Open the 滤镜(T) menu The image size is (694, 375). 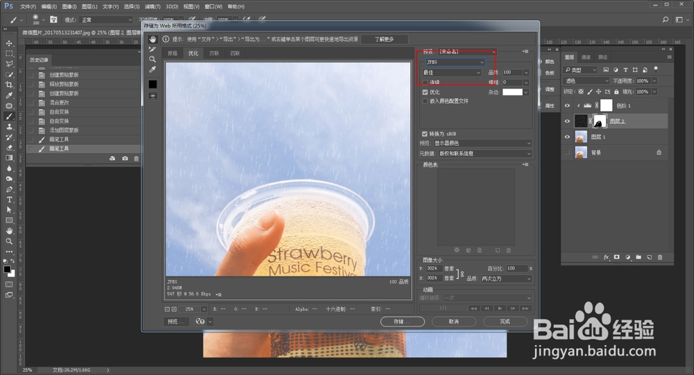tap(152, 7)
